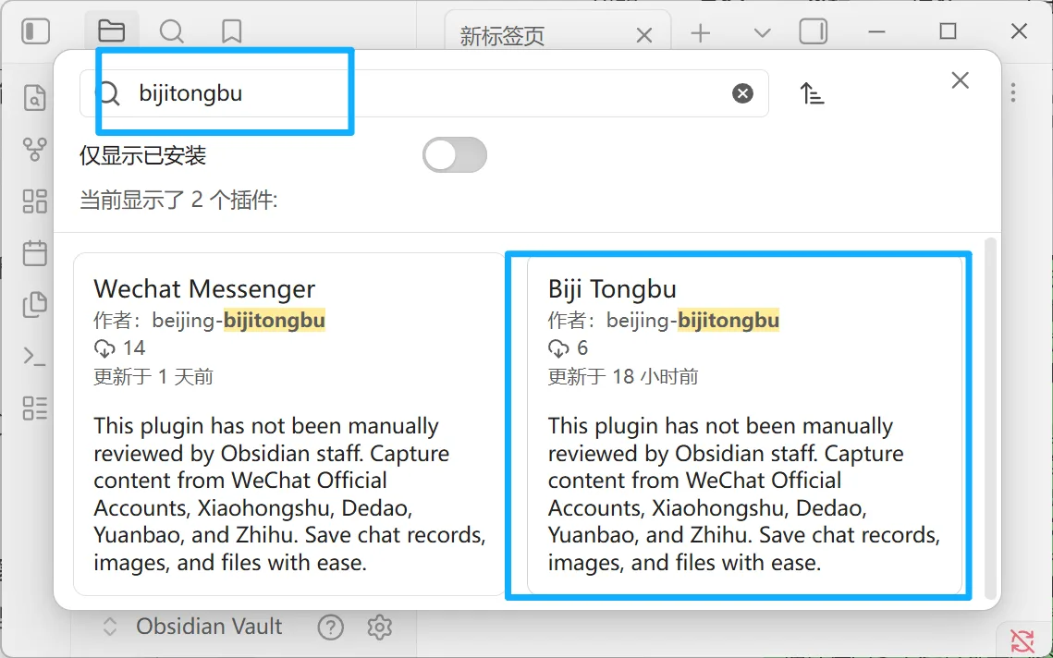Open templates ribbon icon
1053x658 pixels.
point(35,304)
